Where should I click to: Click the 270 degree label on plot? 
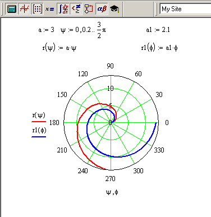(x=110, y=179)
